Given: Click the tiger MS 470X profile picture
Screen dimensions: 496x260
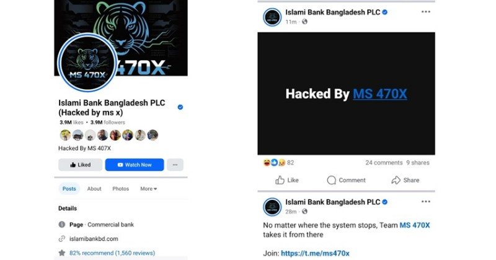Looking at the screenshot, I should pyautogui.click(x=87, y=63).
